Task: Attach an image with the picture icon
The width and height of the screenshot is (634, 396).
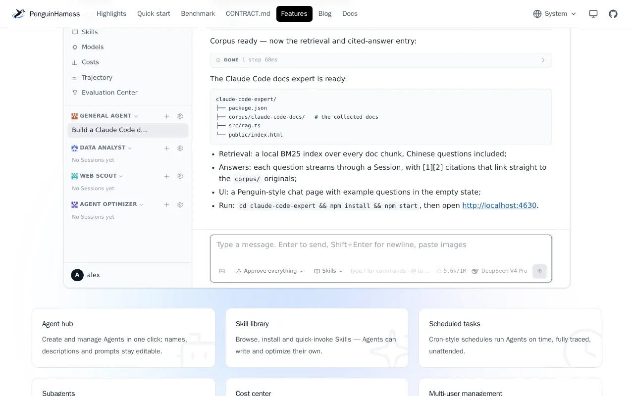Action: pos(222,271)
